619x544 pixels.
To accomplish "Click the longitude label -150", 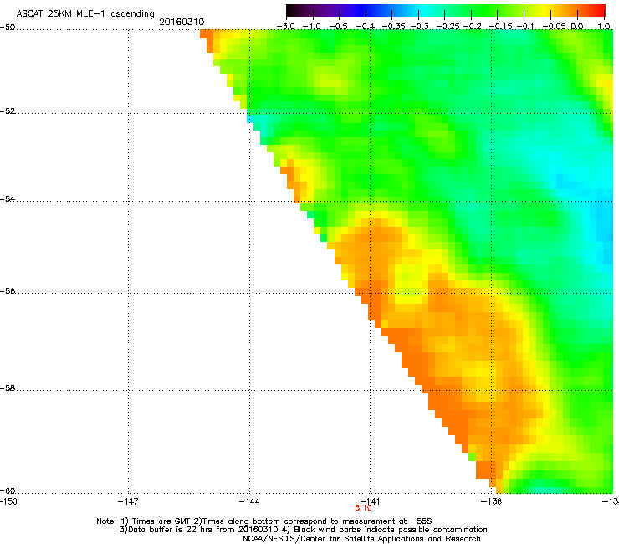I will click(x=8, y=501).
